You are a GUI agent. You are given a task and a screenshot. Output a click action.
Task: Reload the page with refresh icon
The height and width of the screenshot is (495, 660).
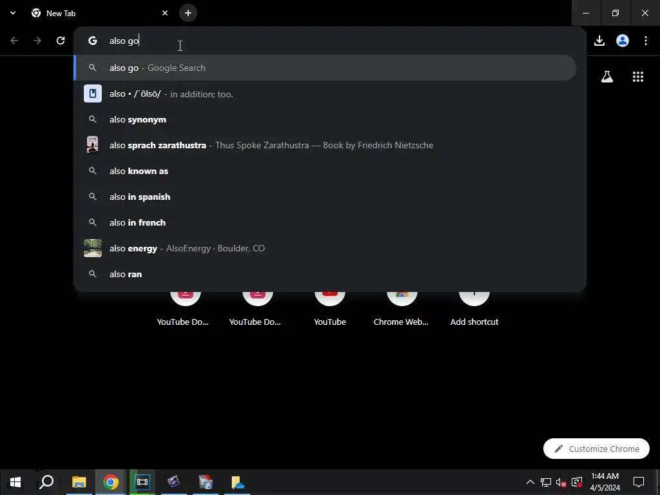click(x=61, y=41)
